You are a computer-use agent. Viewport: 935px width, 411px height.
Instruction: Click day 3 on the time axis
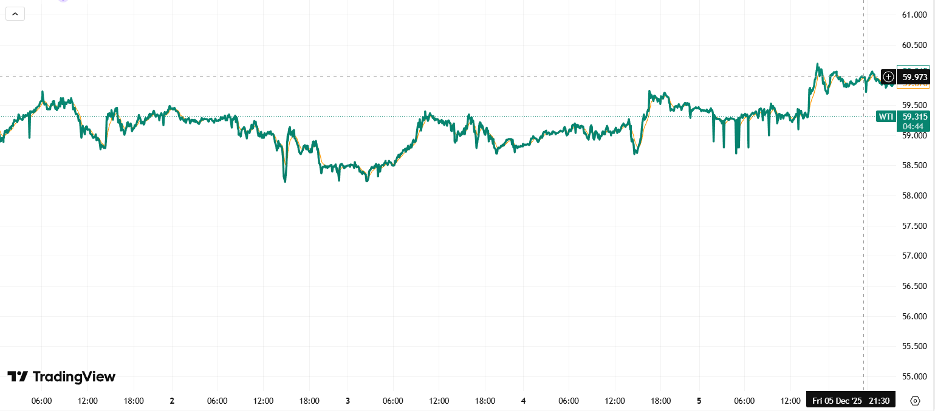tap(348, 401)
